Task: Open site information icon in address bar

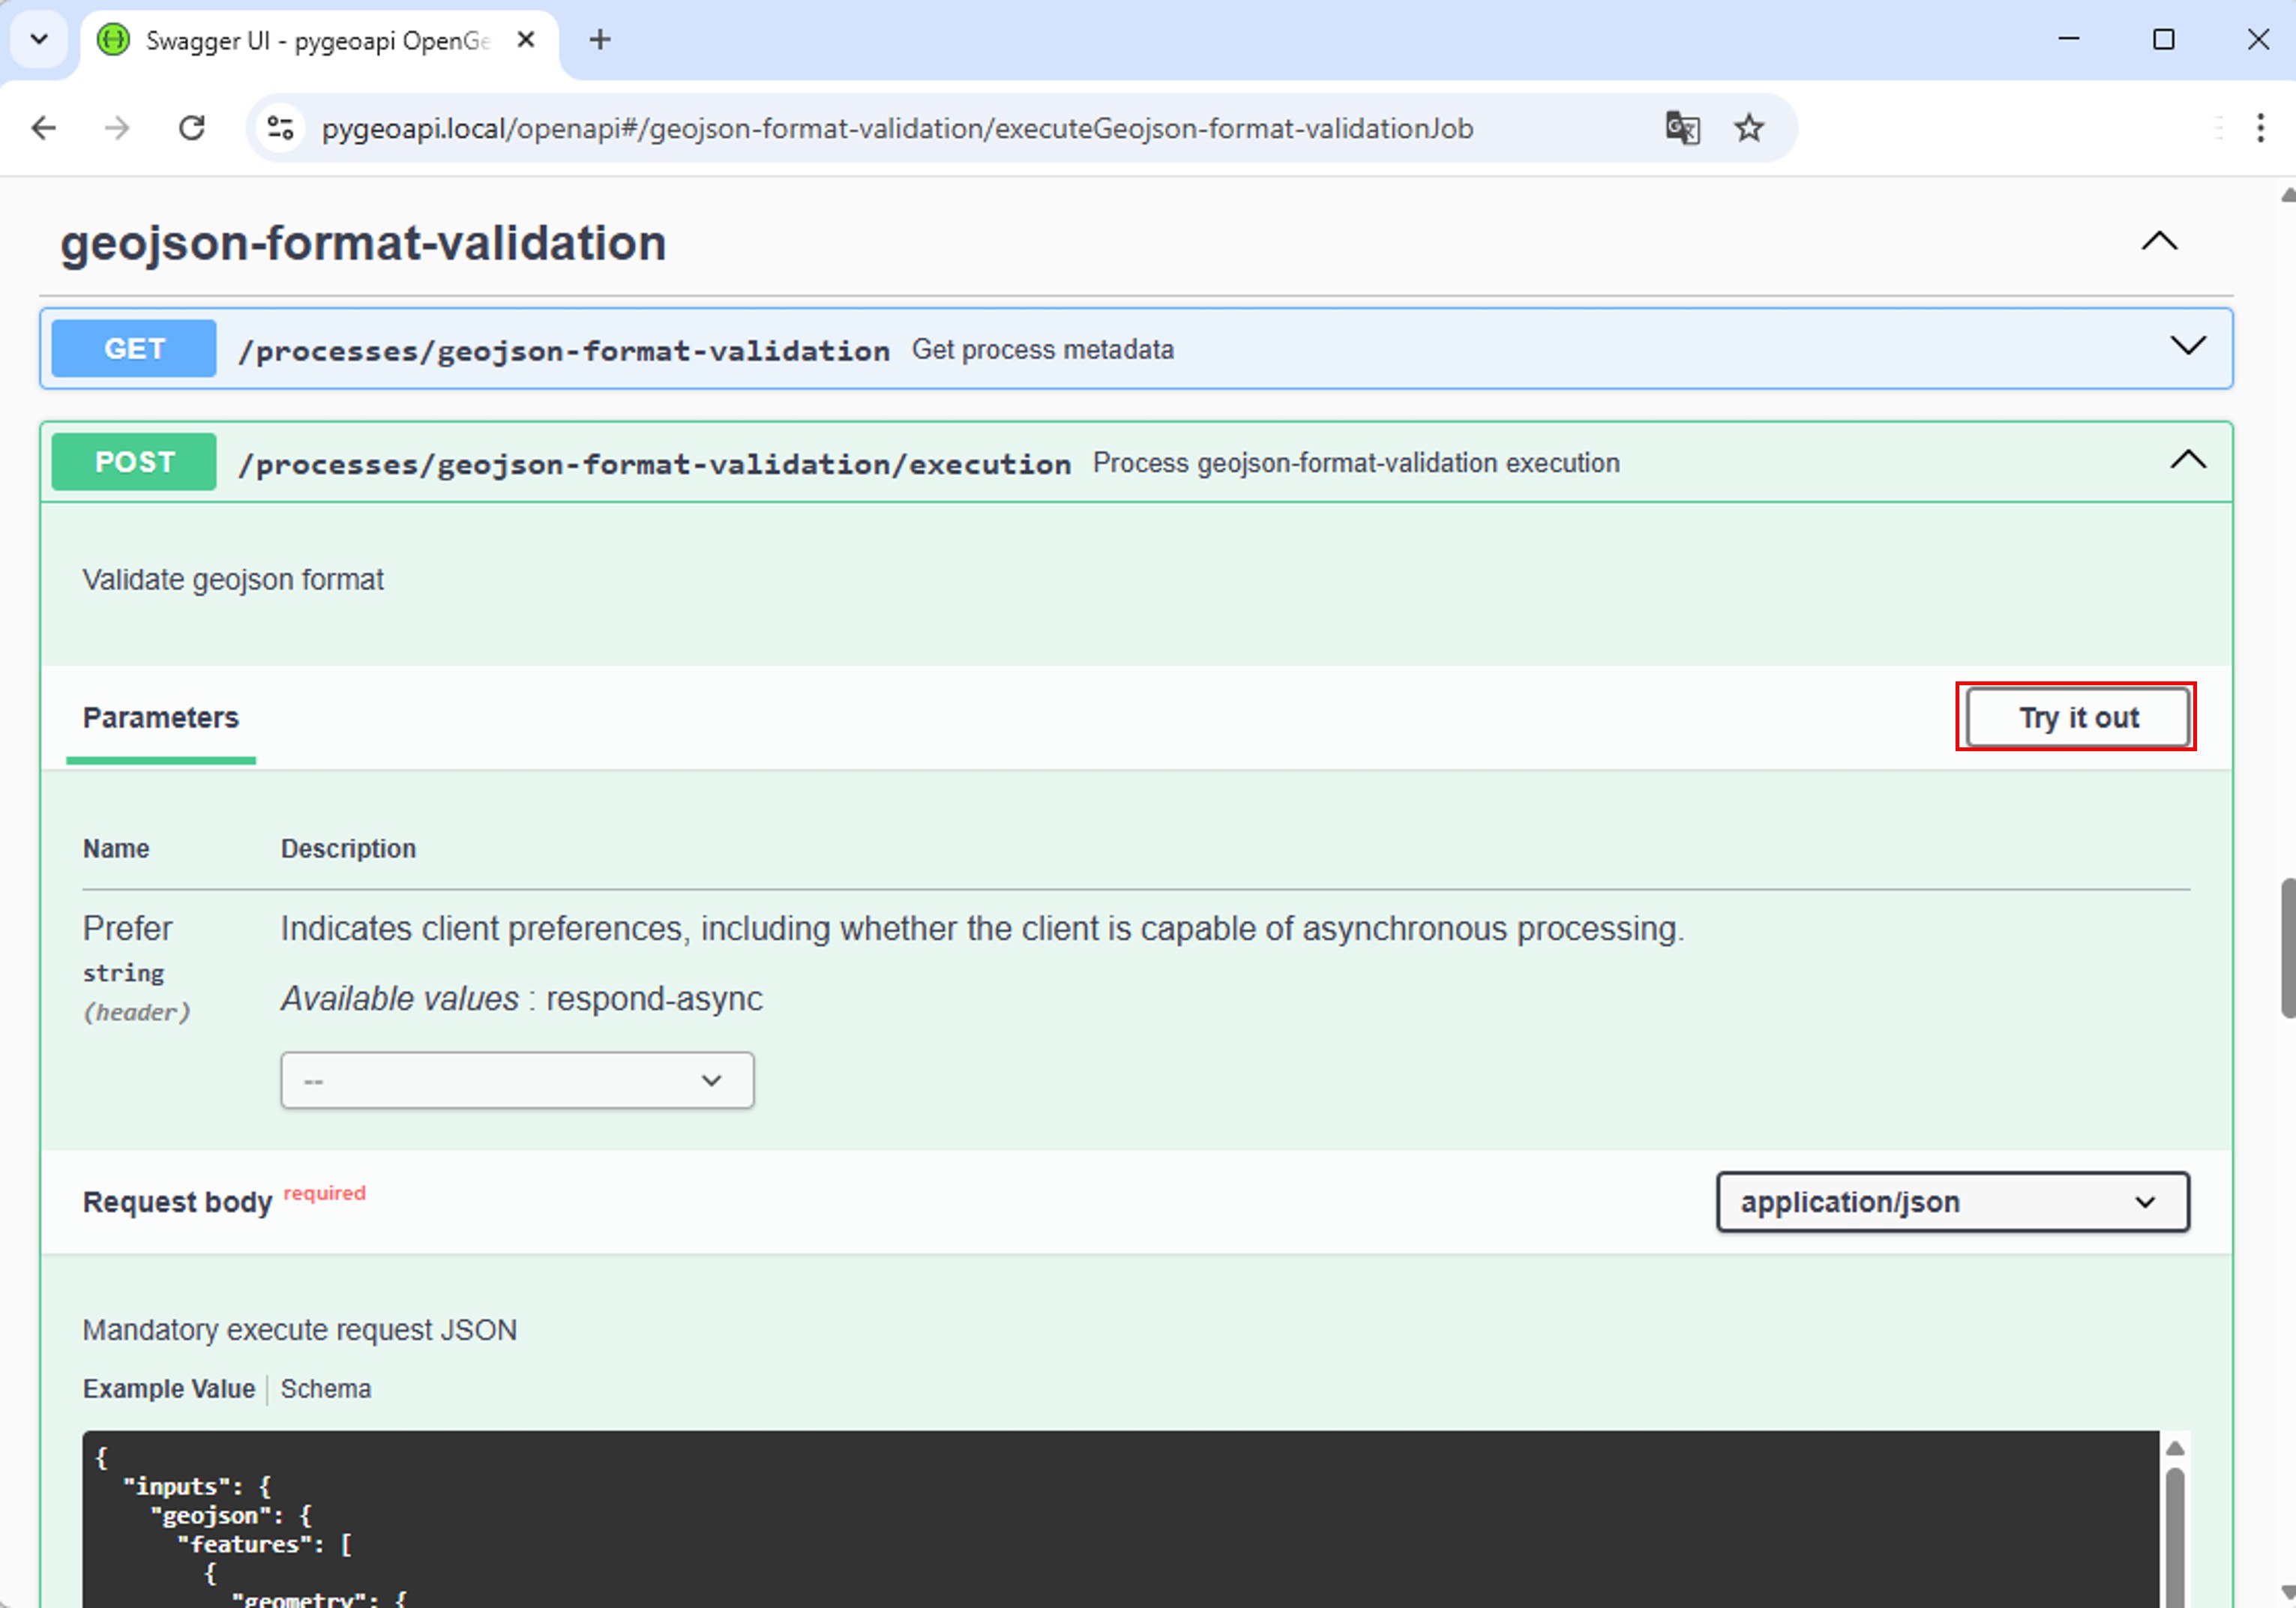Action: click(281, 128)
